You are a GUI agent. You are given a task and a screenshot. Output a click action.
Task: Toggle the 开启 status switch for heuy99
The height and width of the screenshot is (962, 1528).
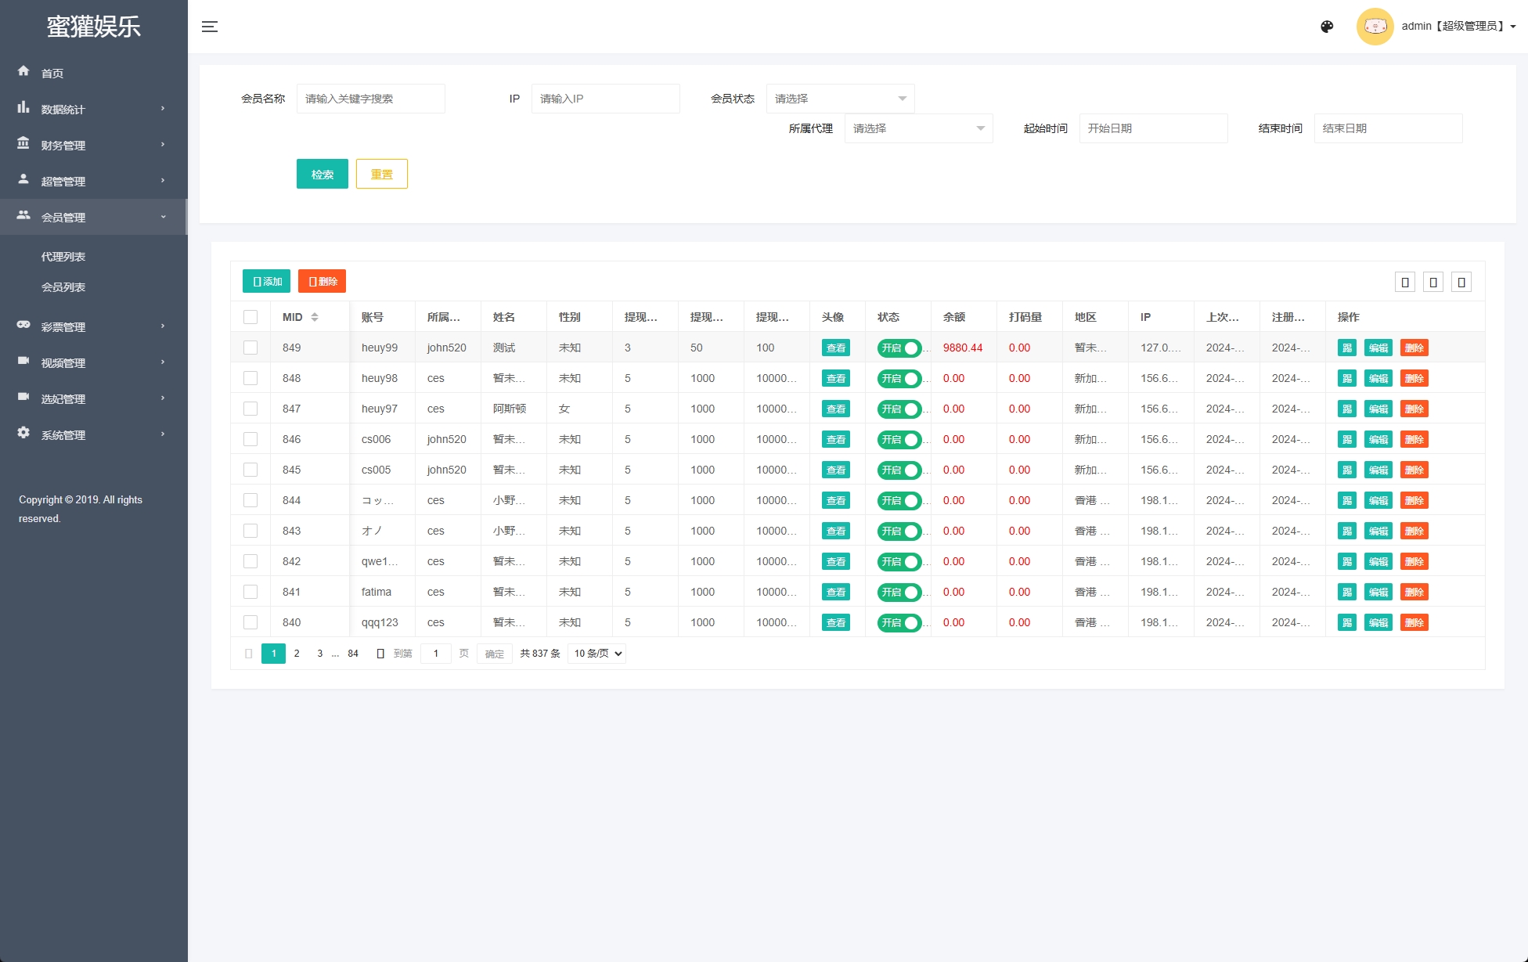pos(899,348)
